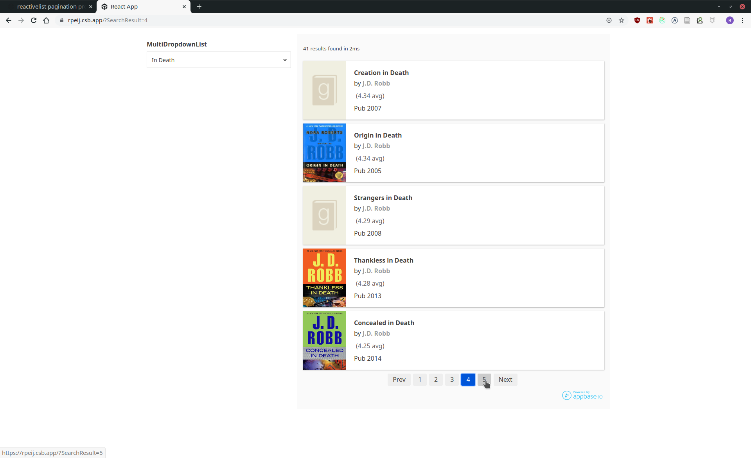Go to results page 5
751x458 pixels.
[x=484, y=379]
